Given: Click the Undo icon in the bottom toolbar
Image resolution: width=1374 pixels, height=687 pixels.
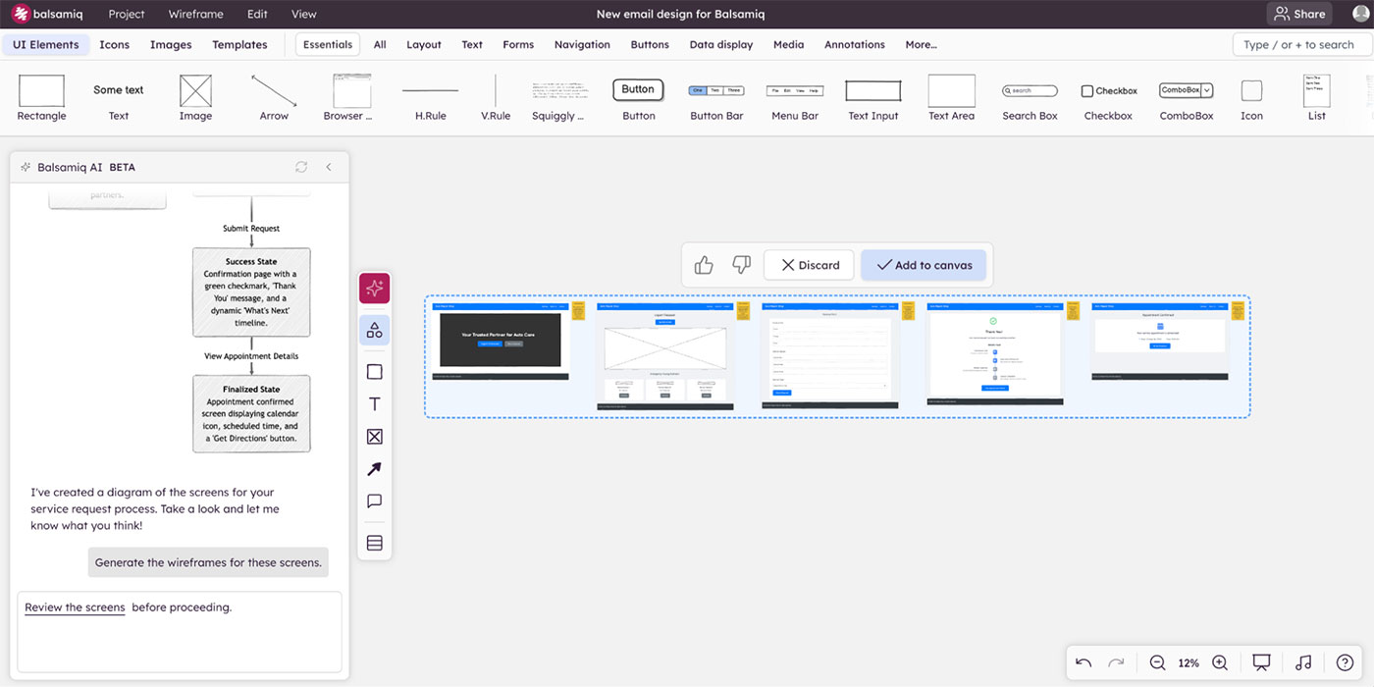Looking at the screenshot, I should [1083, 662].
